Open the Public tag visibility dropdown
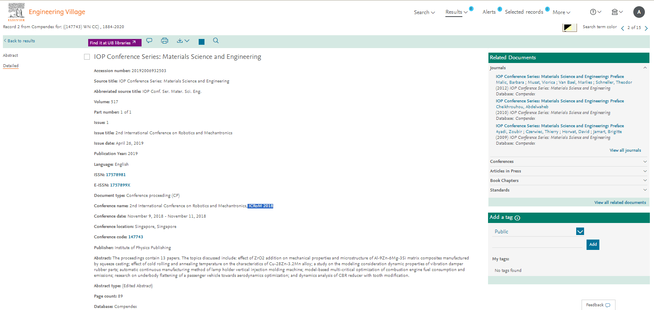Viewport: 654px width, 310px height. coord(580,231)
